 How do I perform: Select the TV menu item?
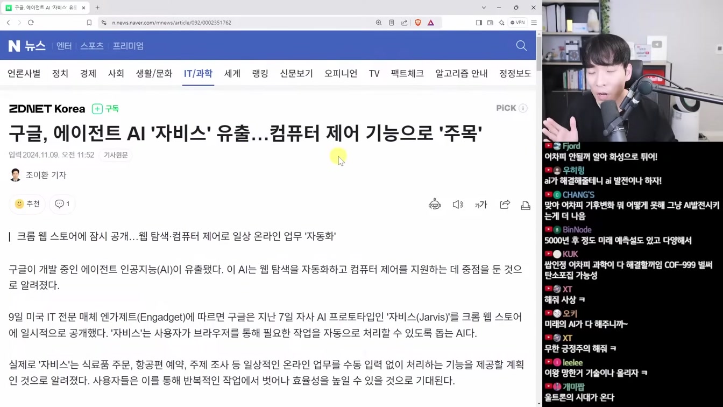(x=374, y=73)
